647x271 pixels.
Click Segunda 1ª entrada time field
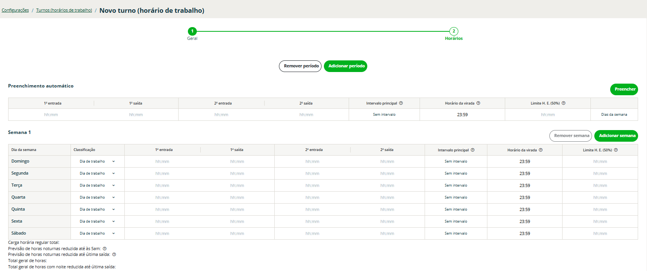[x=162, y=174]
